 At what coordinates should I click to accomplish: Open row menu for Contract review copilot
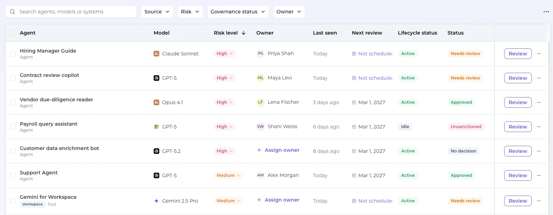click(539, 78)
